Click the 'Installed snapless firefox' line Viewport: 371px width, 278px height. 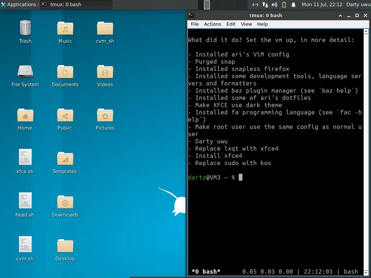pos(239,69)
